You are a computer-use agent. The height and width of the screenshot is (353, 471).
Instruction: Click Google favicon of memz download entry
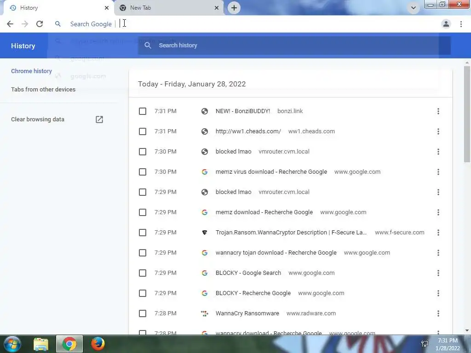(x=205, y=212)
